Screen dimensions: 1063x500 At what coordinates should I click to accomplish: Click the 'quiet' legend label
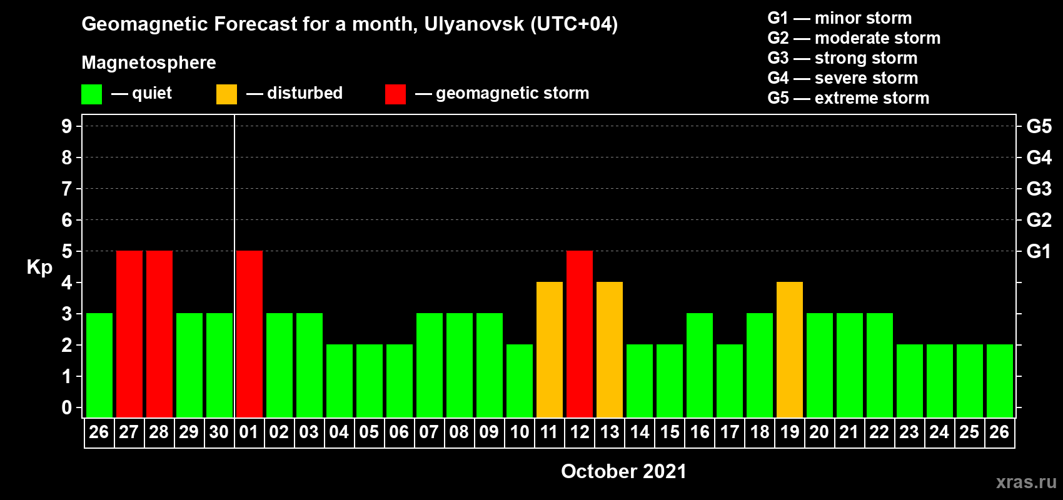[152, 93]
